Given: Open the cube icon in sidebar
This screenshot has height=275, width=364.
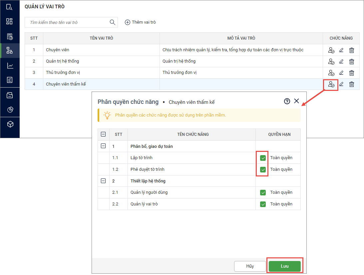Looking at the screenshot, I should 10,124.
